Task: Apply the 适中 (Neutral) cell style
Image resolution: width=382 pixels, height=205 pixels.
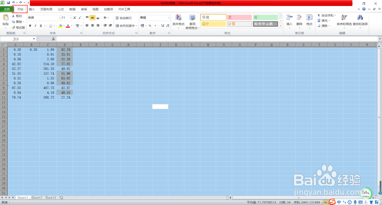Action: pyautogui.click(x=213, y=24)
